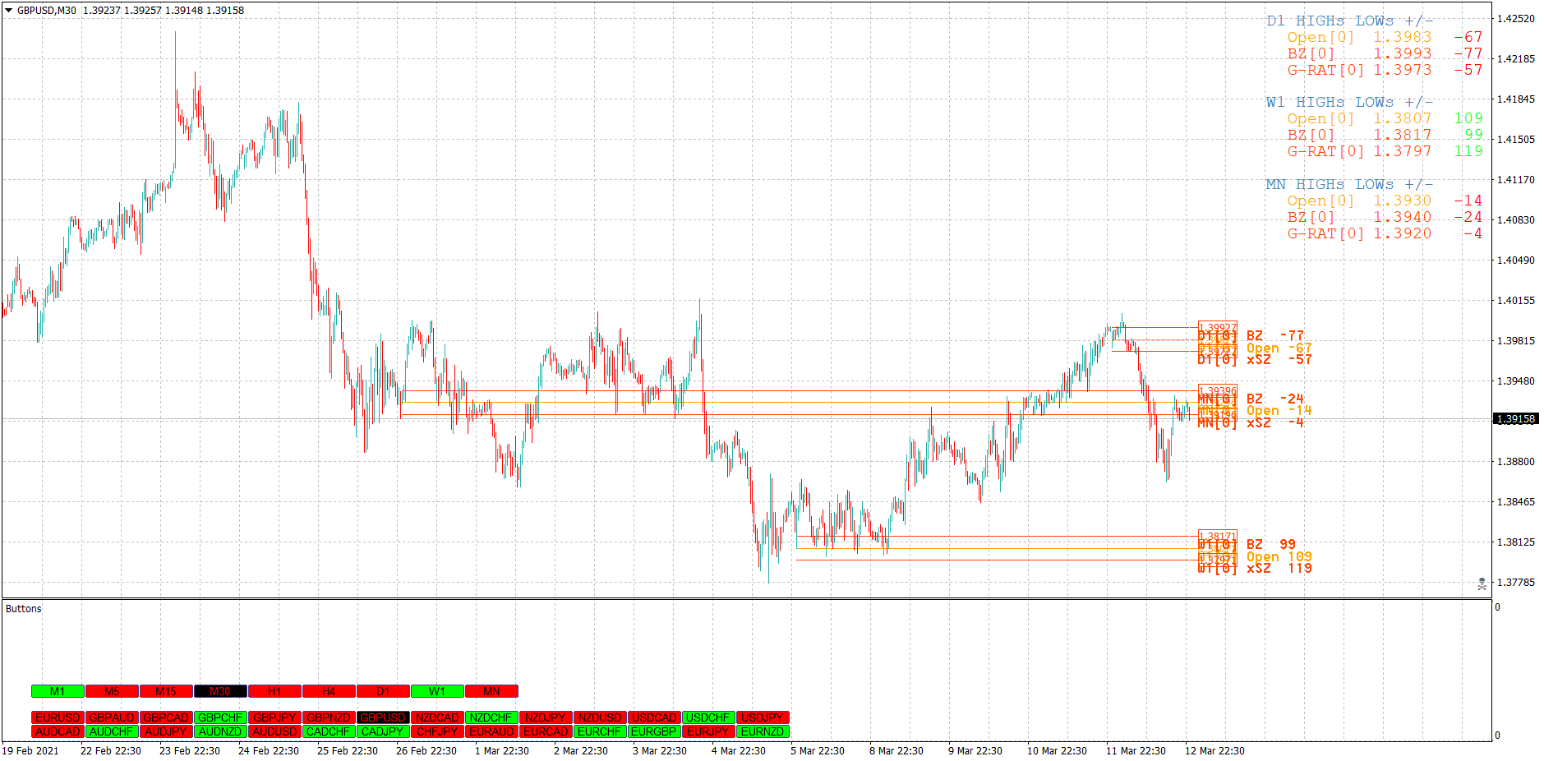Image resolution: width=1544 pixels, height=761 pixels.
Task: Click the 'BZ -24' level label on chart
Action: pos(1275,399)
